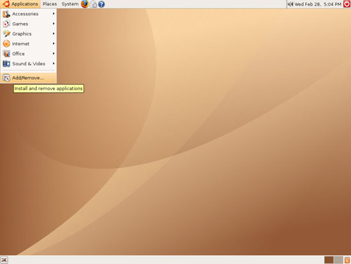The width and height of the screenshot is (351, 264).
Task: Open the Graphics menu category
Action: (29, 34)
